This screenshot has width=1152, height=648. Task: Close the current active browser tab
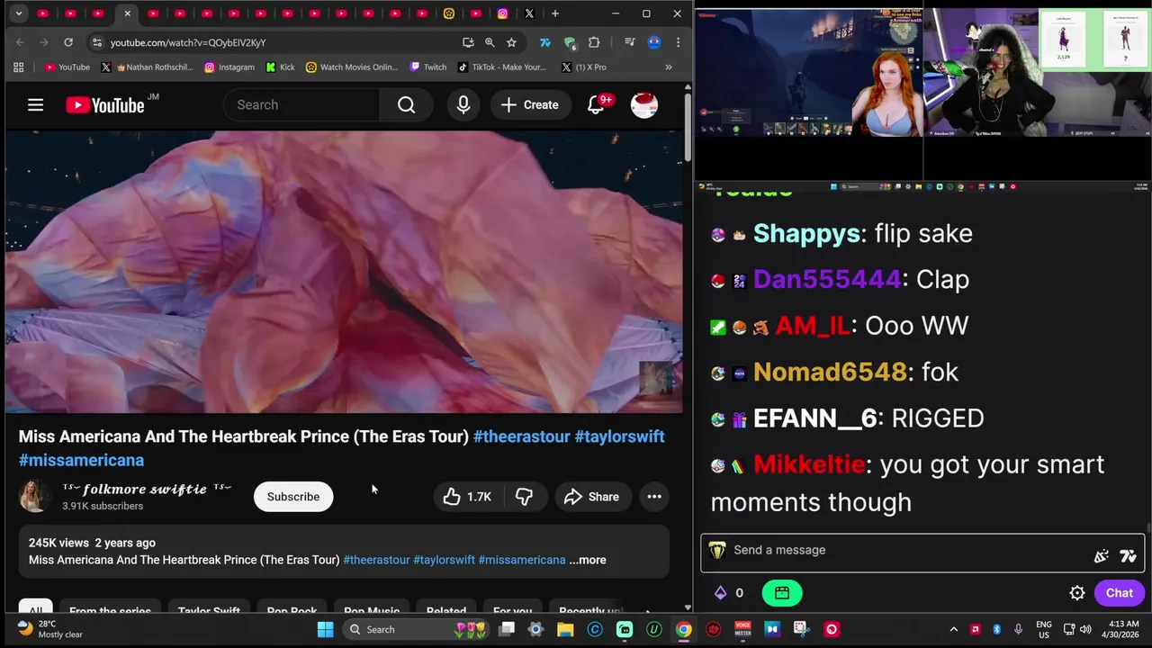tap(127, 13)
